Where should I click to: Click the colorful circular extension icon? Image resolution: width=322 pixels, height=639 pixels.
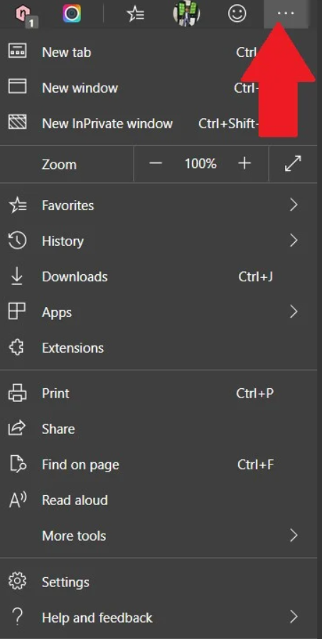click(72, 14)
